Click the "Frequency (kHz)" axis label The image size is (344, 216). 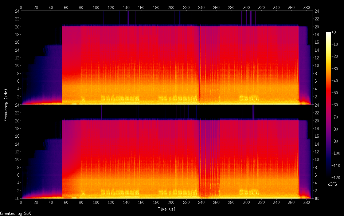[6, 105]
